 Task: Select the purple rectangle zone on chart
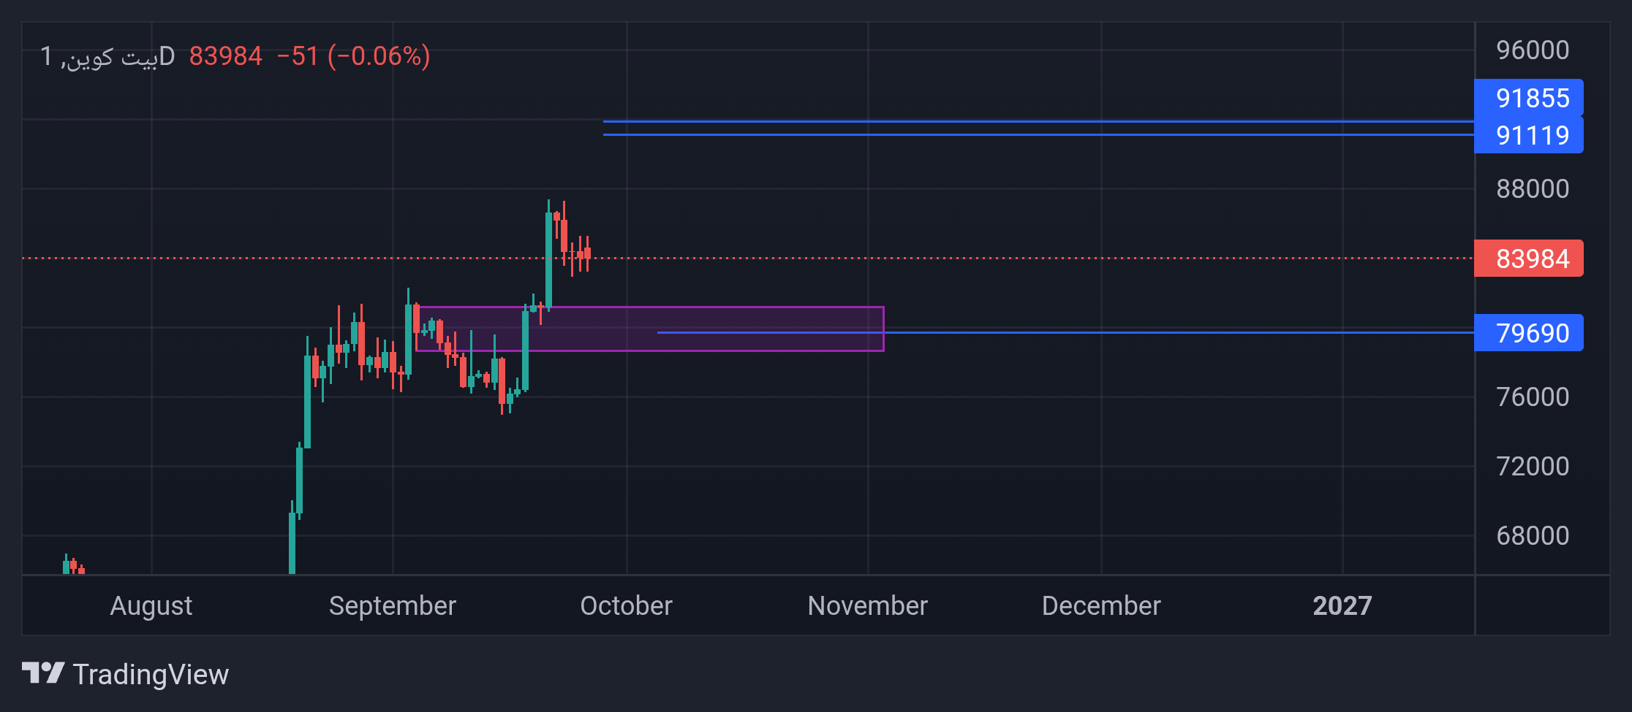650,329
